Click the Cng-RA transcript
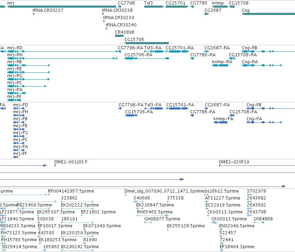Image resolution: width=295 pixels, height=252 pixels. pos(262,65)
